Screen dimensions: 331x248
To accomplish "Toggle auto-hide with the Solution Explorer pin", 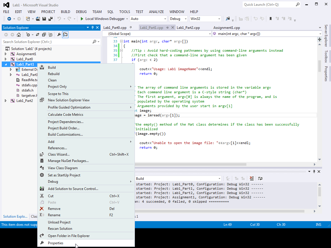I will click(x=92, y=27).
